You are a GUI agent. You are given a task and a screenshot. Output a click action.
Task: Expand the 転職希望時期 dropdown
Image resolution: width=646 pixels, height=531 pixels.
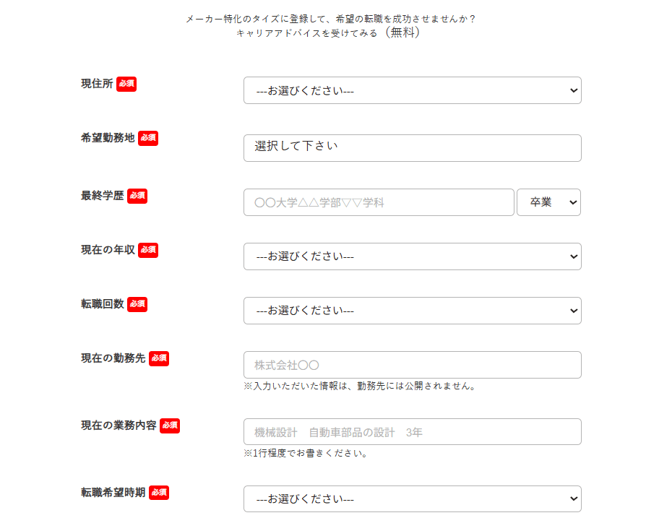(x=412, y=499)
